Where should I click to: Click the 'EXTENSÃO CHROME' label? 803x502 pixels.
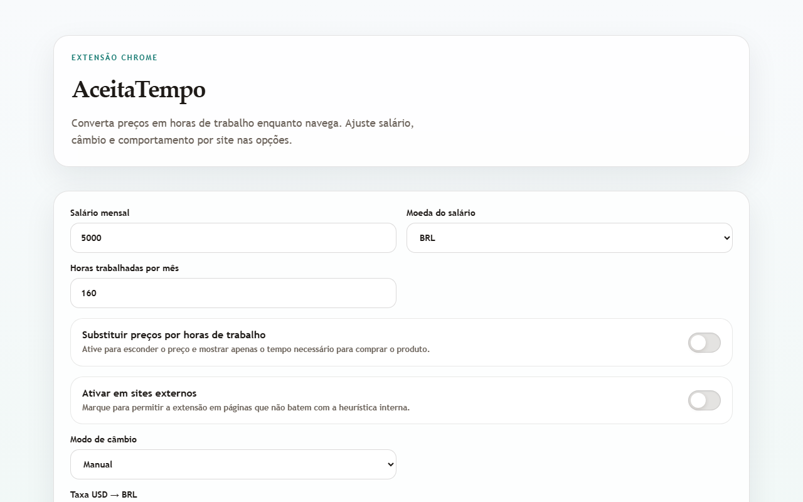[115, 57]
